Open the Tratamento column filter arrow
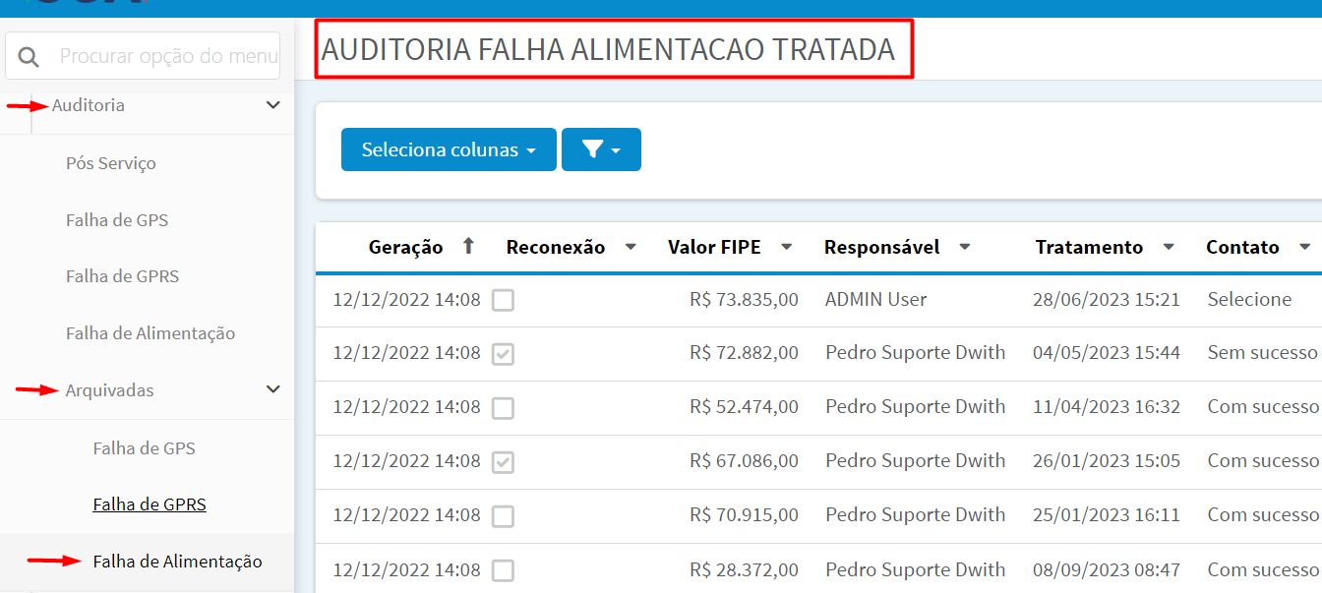The height and width of the screenshot is (593, 1322). click(x=1169, y=247)
